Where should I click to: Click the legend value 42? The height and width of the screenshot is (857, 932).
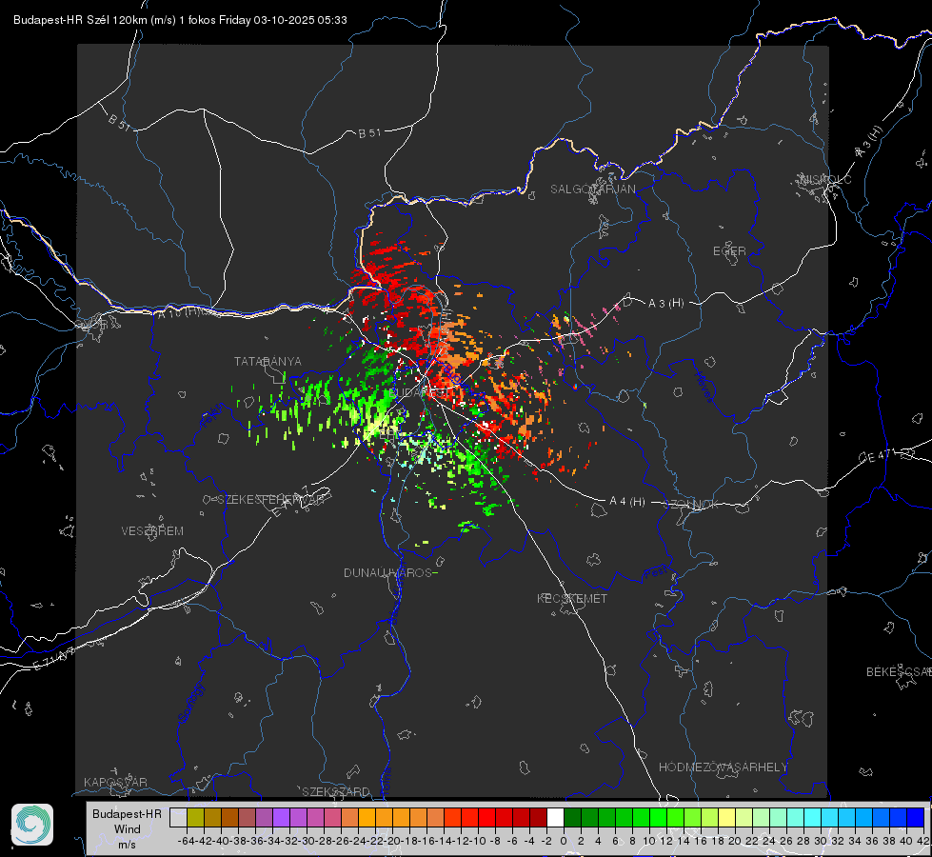tap(922, 841)
